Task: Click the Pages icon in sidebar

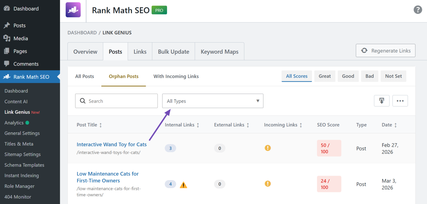Action: point(7,51)
